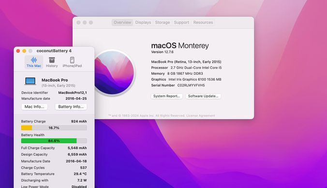327x188 pixels.
Task: Click the Low Power Mode Disabled value
Action: coord(79,187)
